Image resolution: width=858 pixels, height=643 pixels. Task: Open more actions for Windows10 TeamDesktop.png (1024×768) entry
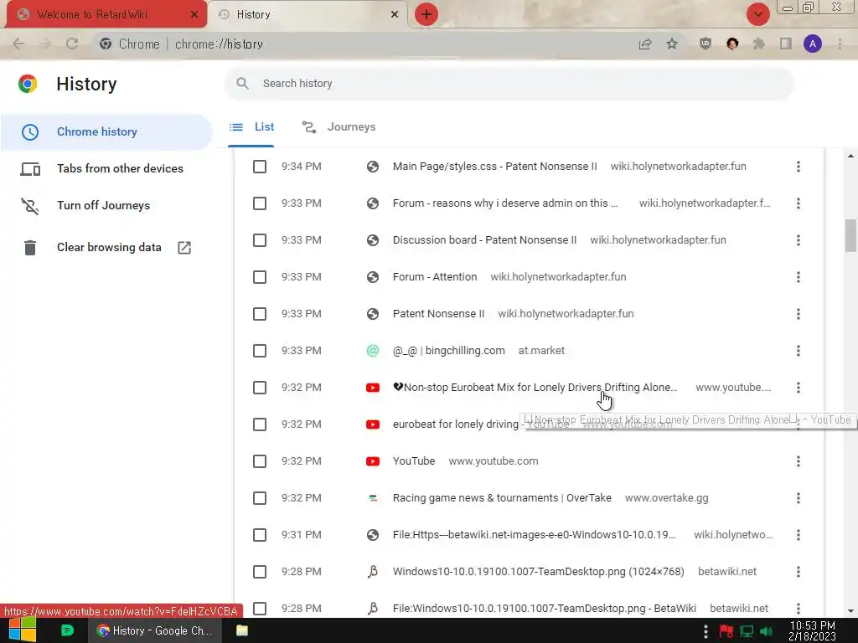point(799,572)
